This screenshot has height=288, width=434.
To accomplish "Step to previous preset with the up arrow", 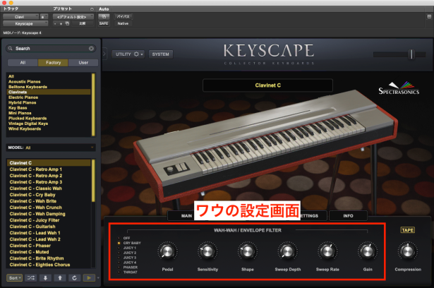I will [60, 277].
